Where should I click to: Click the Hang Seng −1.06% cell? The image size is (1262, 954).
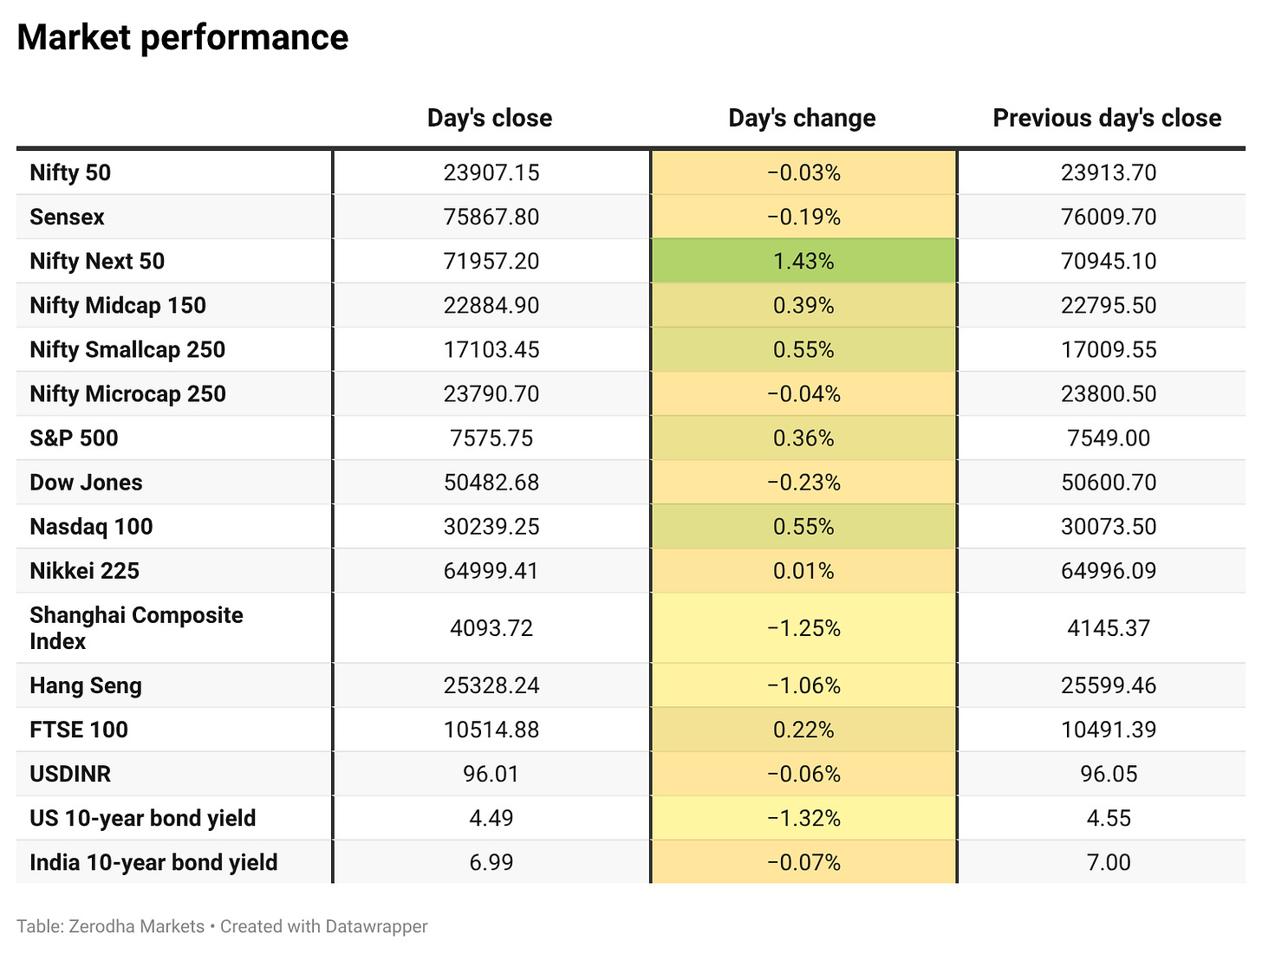click(803, 685)
